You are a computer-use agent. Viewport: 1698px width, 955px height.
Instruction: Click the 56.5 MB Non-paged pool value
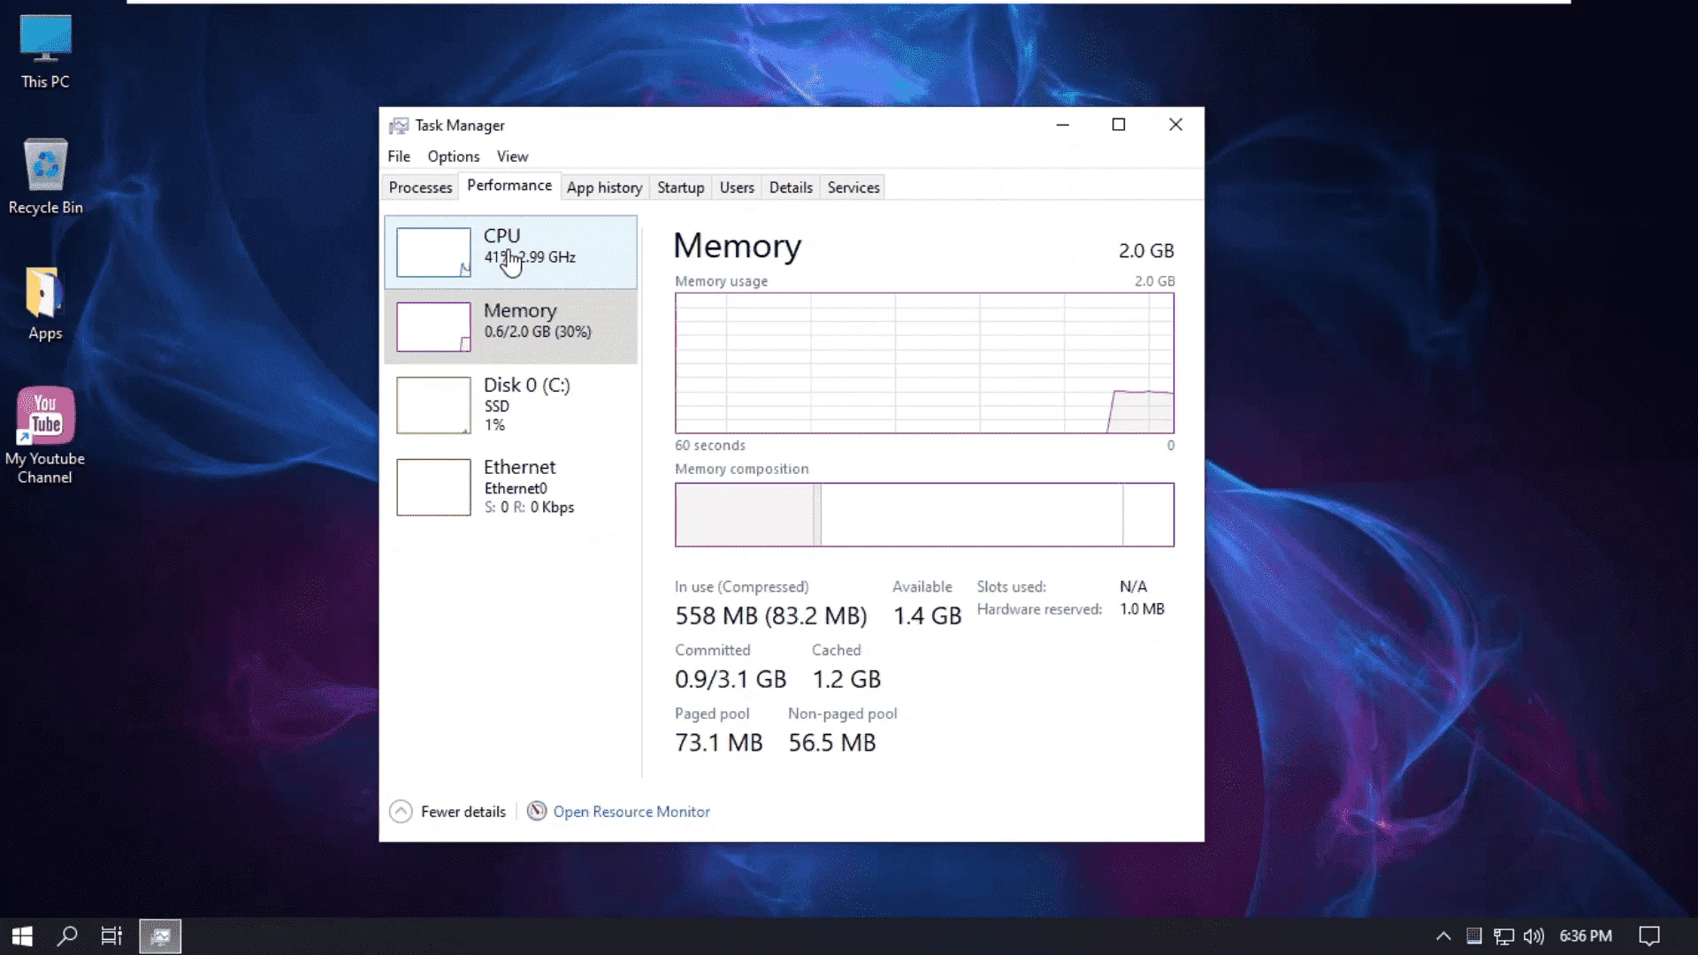[832, 743]
